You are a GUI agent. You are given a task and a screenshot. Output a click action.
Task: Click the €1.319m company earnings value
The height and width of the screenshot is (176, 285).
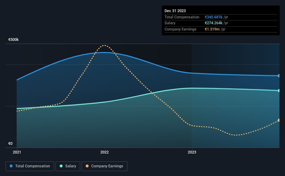coord(212,29)
